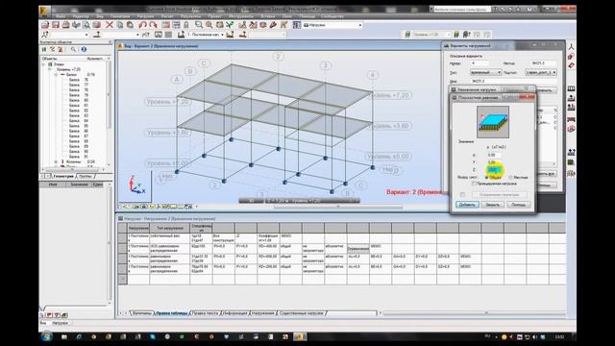
Task: Click the Undo arrow icon
Action: tap(142, 25)
